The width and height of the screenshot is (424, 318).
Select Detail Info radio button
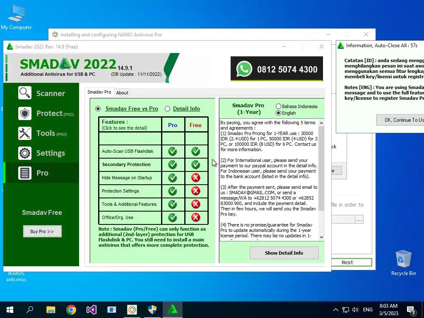167,109
